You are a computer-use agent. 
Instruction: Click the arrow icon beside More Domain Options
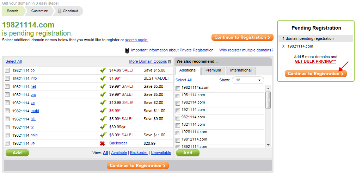170,62
